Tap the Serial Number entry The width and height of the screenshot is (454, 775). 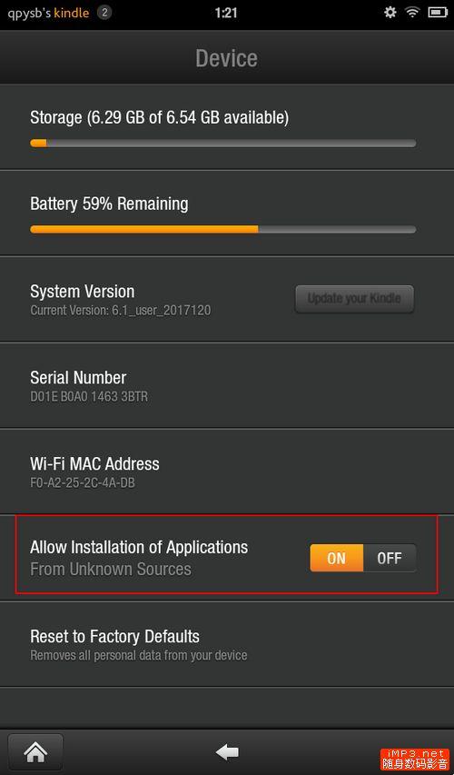pyautogui.click(x=227, y=385)
